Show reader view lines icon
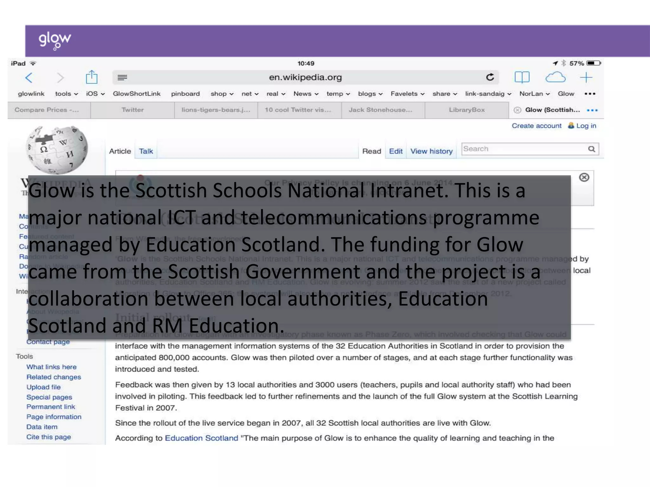Viewport: 650px width, 487px height. [122, 77]
